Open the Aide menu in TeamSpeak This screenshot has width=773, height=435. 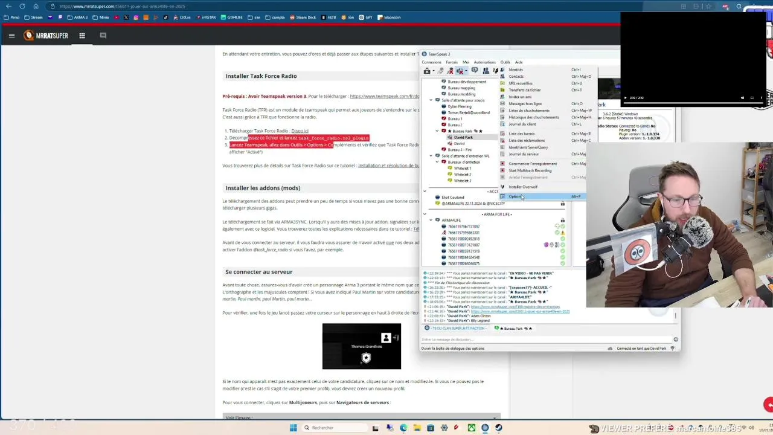[519, 62]
